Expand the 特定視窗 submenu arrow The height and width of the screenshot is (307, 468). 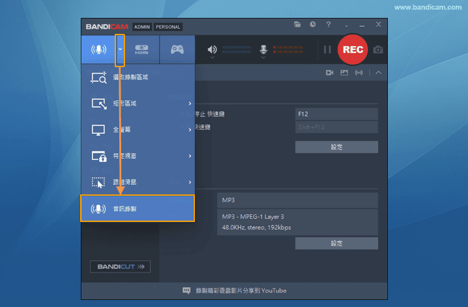tap(190, 156)
